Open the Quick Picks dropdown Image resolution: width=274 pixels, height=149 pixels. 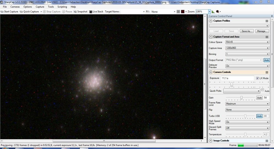point(242,91)
